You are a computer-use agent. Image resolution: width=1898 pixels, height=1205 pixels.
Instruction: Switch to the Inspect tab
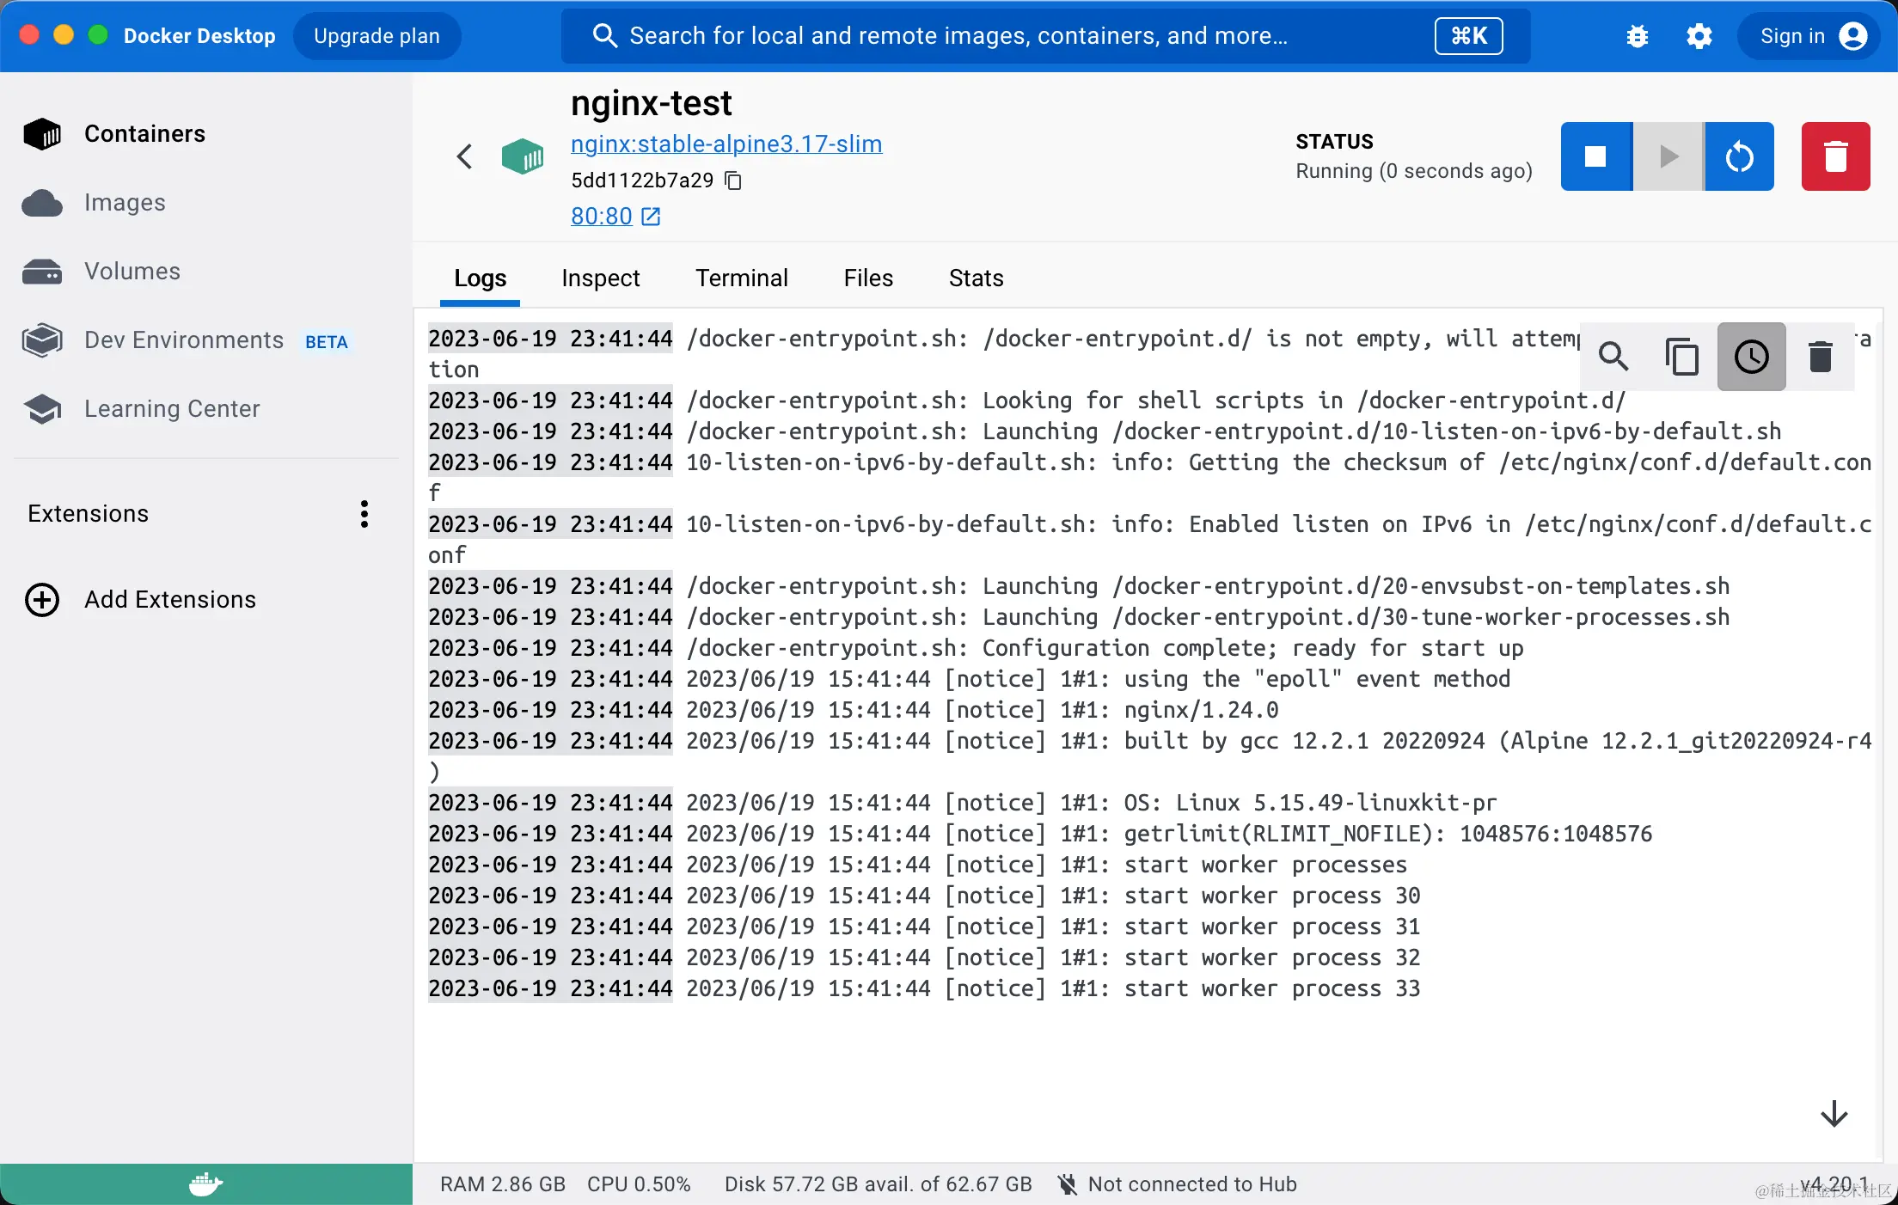coord(600,278)
